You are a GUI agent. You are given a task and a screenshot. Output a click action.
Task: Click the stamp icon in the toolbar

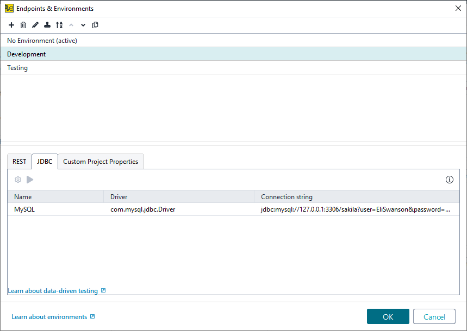[x=47, y=25]
